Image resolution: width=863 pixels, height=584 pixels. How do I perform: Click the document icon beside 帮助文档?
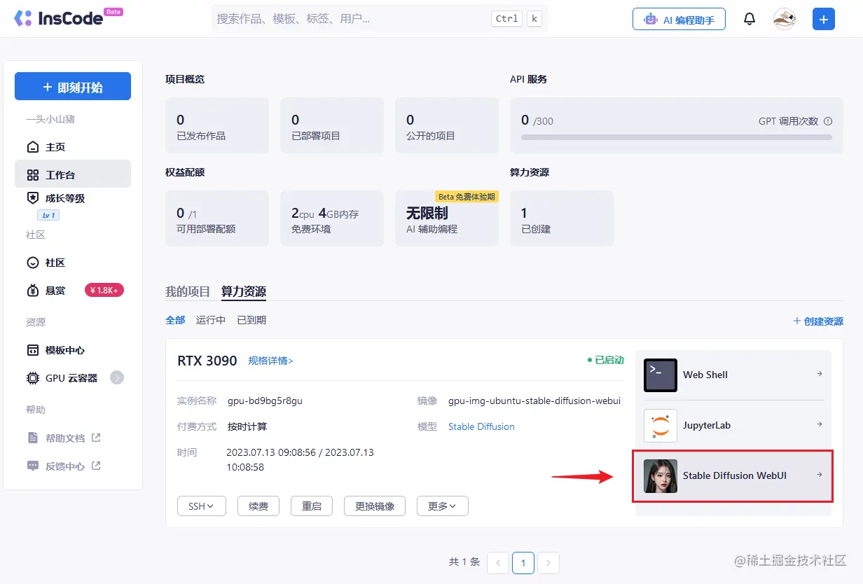coord(32,438)
